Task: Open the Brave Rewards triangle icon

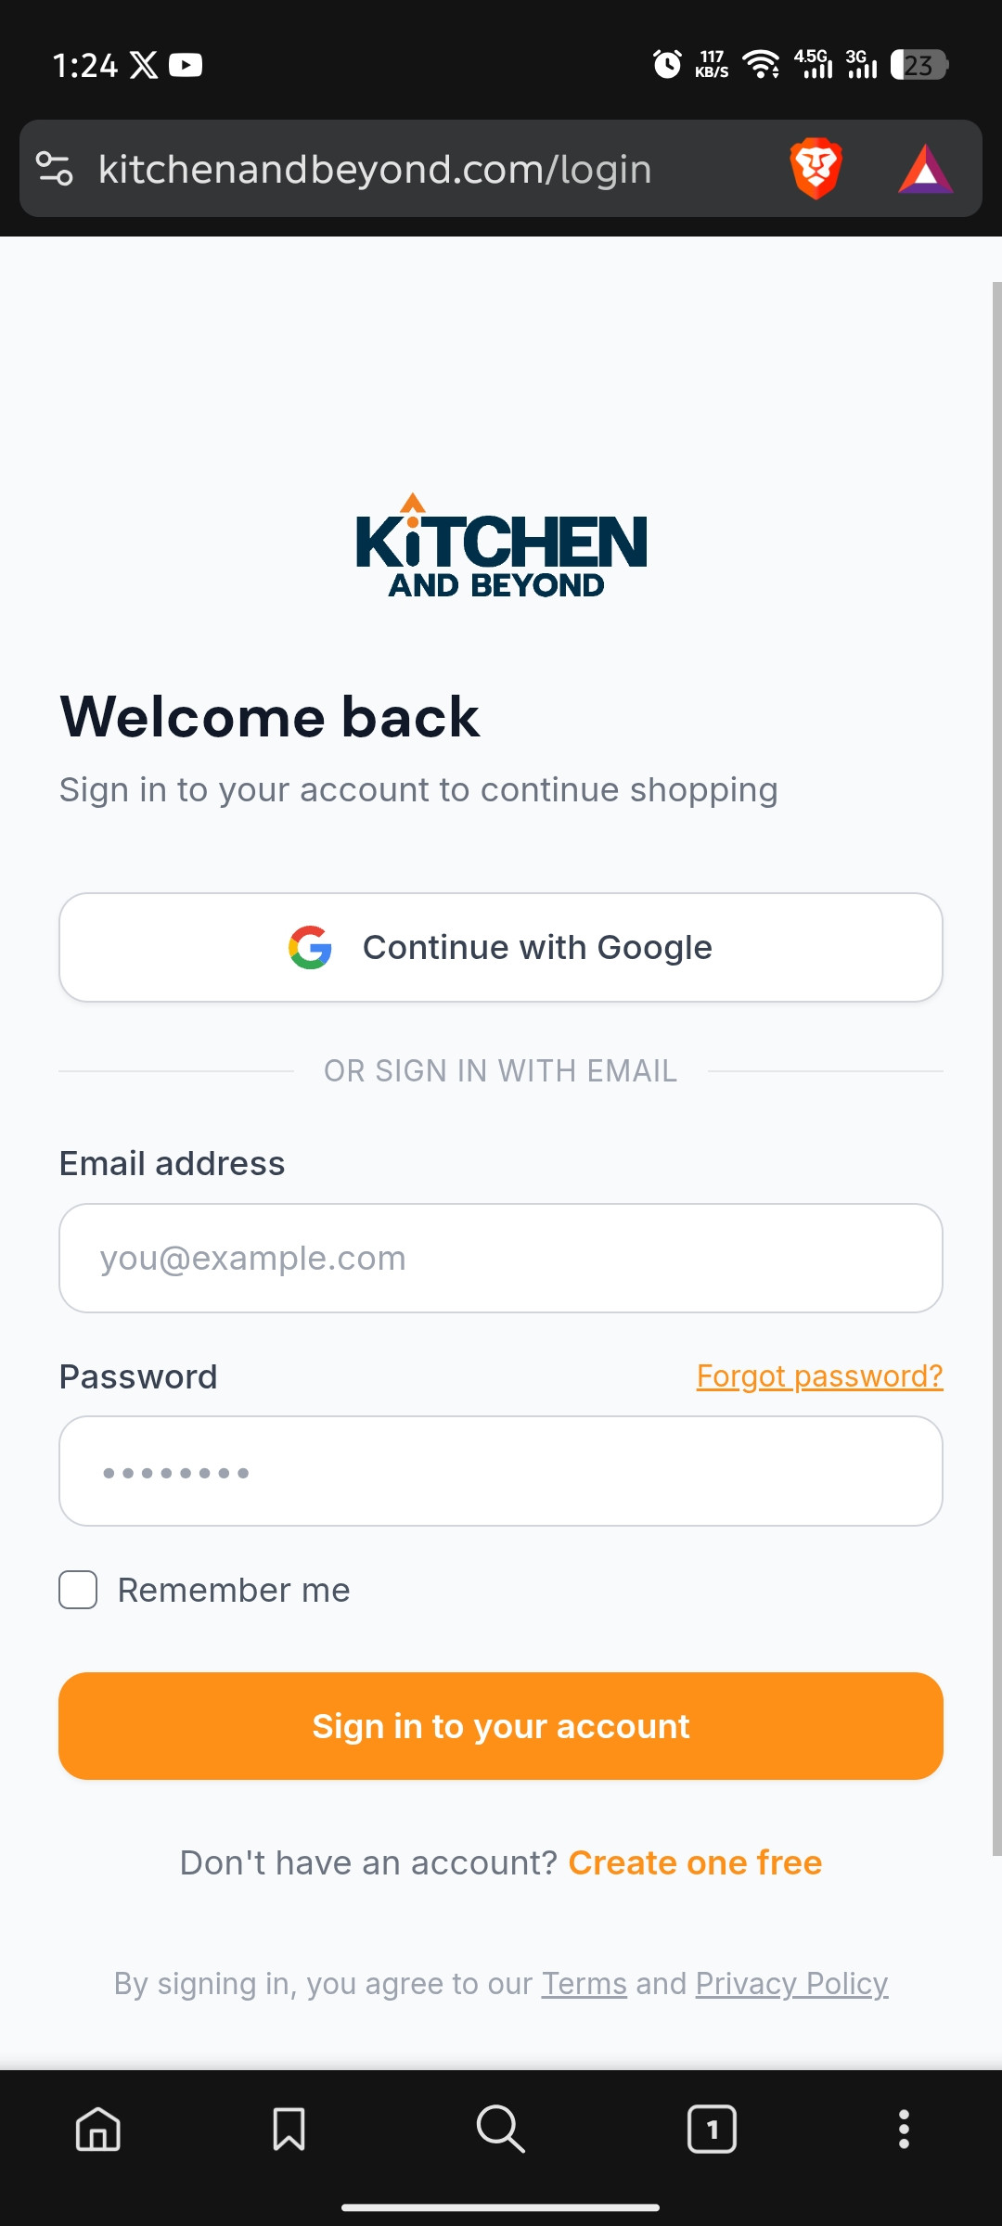Action: tap(925, 169)
